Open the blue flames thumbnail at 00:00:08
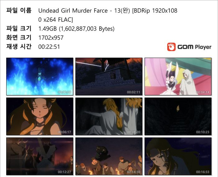Screen dimensions: 218x177 point(40,76)
